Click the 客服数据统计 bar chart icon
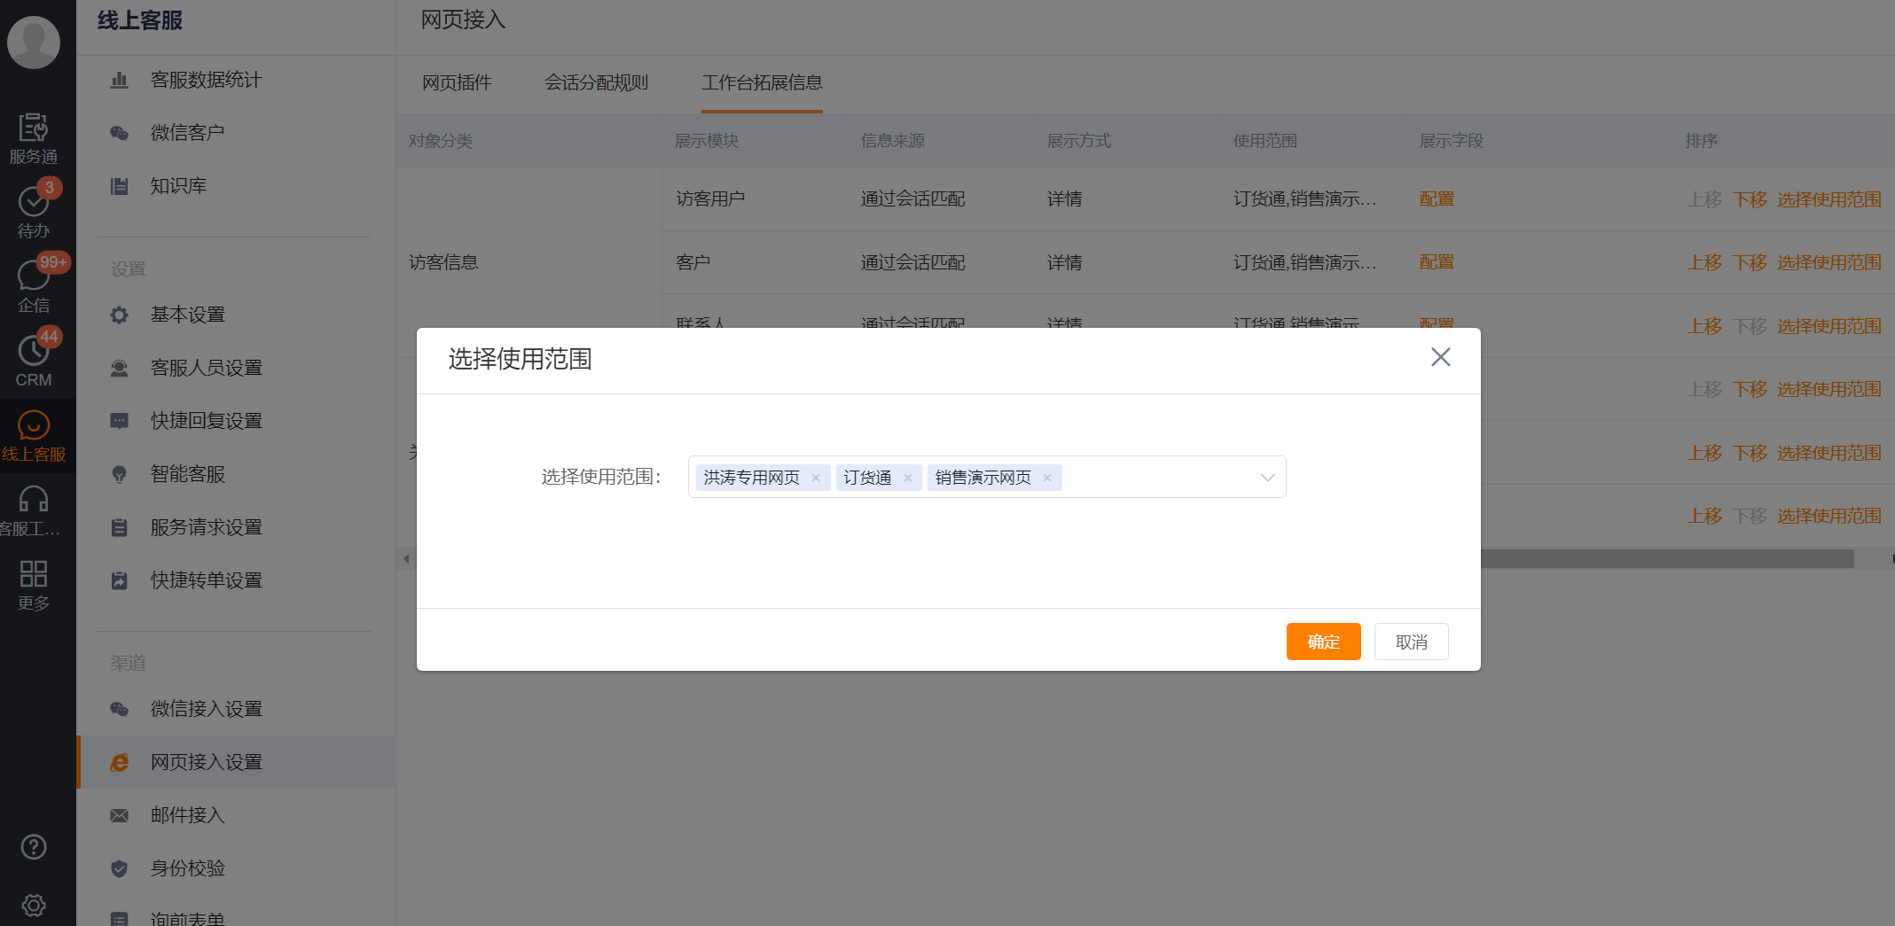1895x926 pixels. click(119, 80)
